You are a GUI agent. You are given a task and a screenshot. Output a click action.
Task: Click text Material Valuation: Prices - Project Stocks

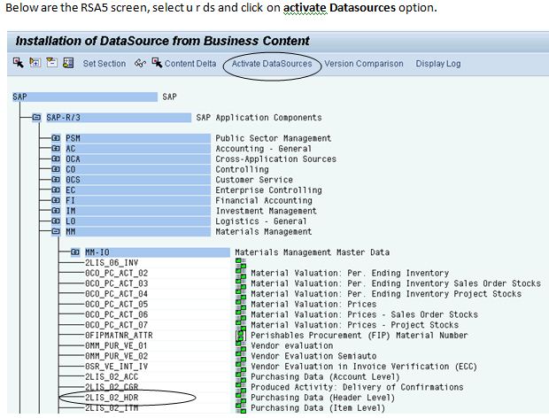(x=355, y=325)
